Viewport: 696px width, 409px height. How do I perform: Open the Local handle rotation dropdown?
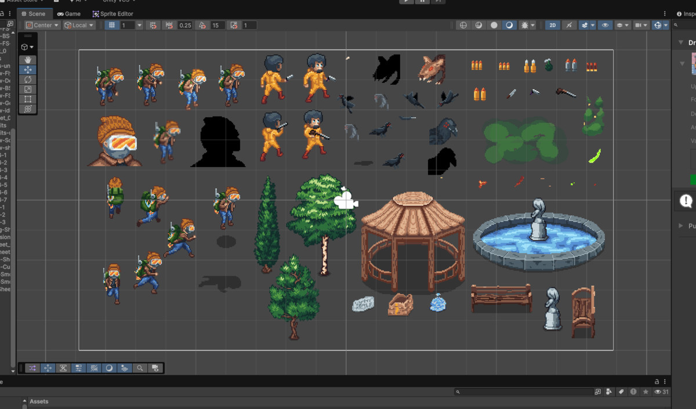point(79,26)
